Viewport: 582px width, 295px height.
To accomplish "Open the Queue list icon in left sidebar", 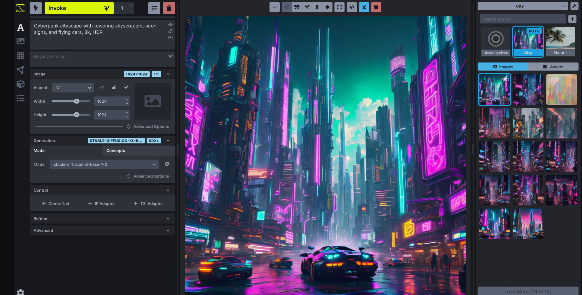I will tap(21, 99).
